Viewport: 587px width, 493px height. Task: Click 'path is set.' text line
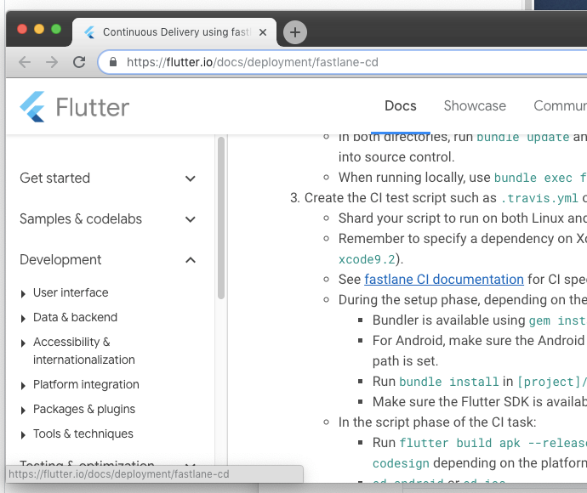[x=405, y=361]
